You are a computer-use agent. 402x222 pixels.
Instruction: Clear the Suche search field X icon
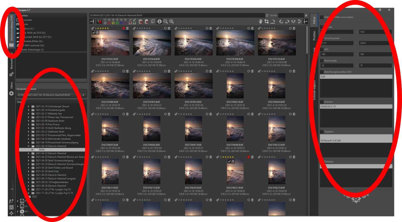(x=306, y=15)
